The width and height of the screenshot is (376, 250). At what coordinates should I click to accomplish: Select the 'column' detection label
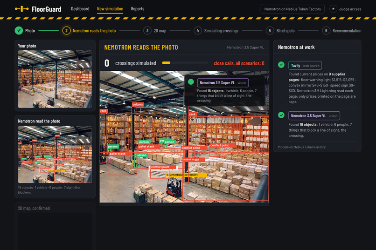pyautogui.click(x=138, y=105)
